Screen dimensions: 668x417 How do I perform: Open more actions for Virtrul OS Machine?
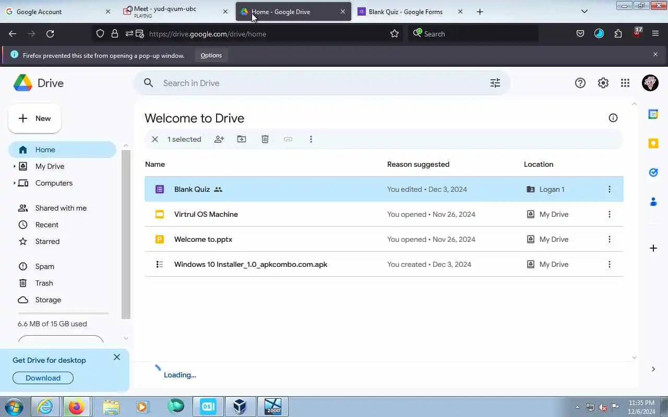coord(609,214)
